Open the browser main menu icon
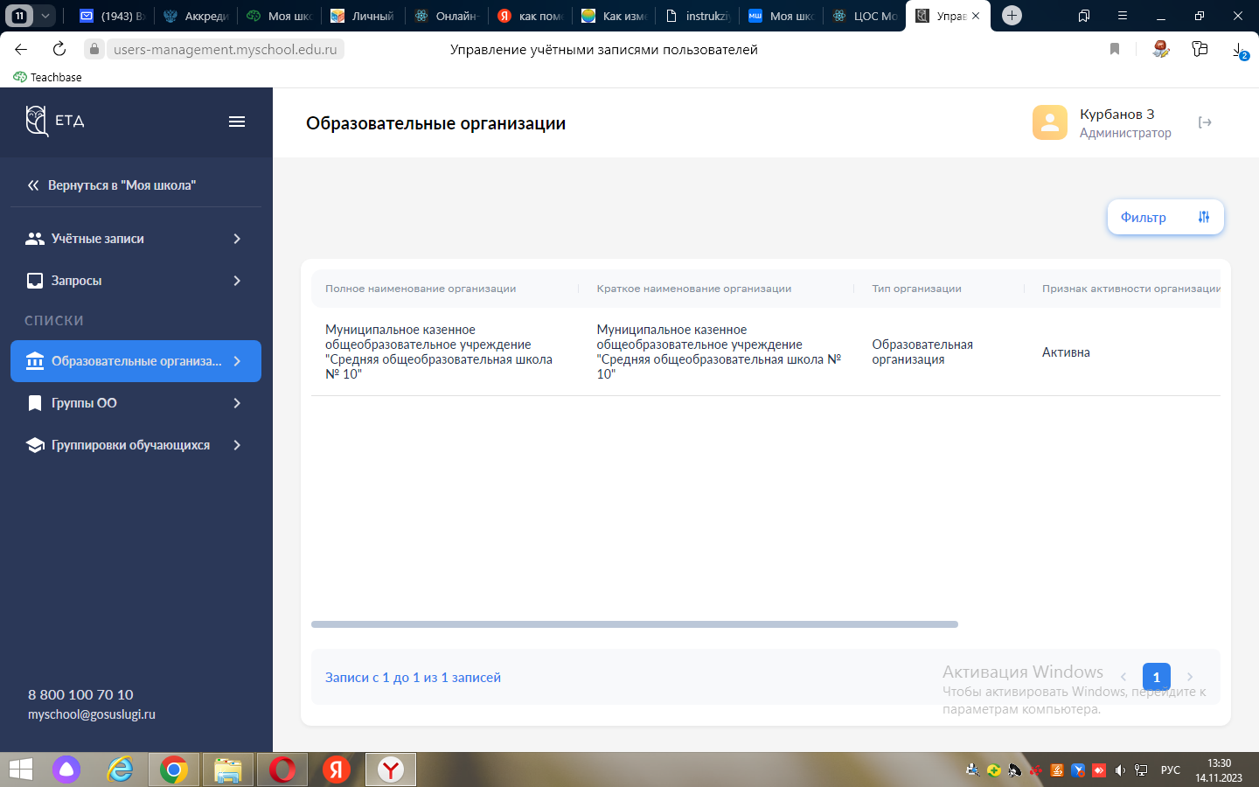Screen dimensions: 1259x787 [1123, 16]
